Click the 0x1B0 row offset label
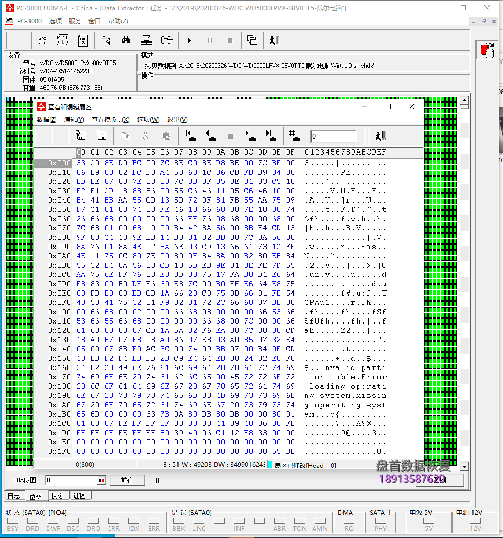503x538 pixels. pos(60,414)
